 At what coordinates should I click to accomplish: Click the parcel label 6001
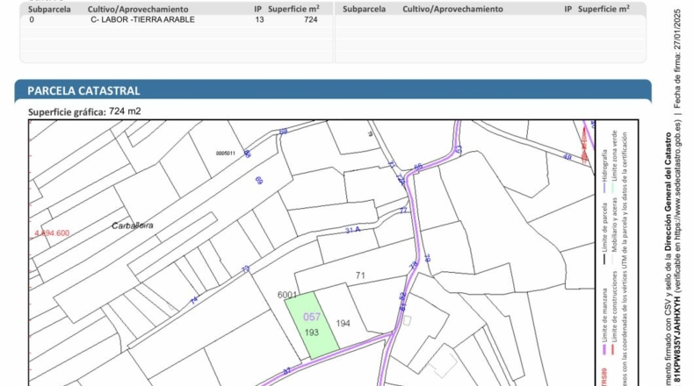click(286, 295)
